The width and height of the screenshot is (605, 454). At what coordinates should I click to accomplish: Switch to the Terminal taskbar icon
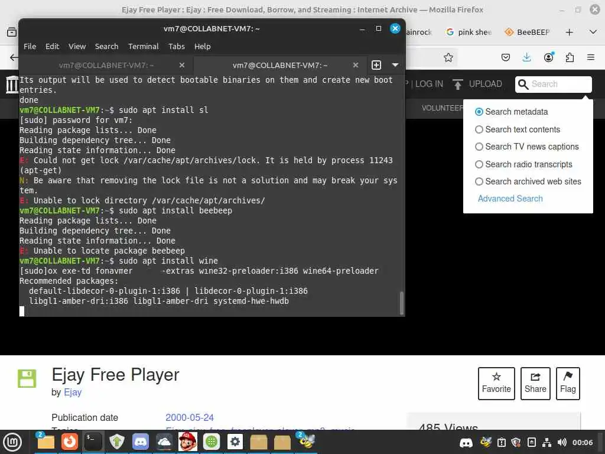click(93, 442)
